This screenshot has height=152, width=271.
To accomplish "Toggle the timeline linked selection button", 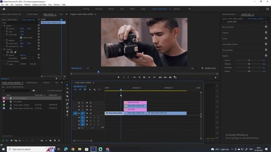I will (x=85, y=90).
